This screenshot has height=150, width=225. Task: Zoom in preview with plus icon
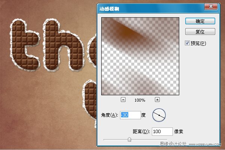(157, 100)
